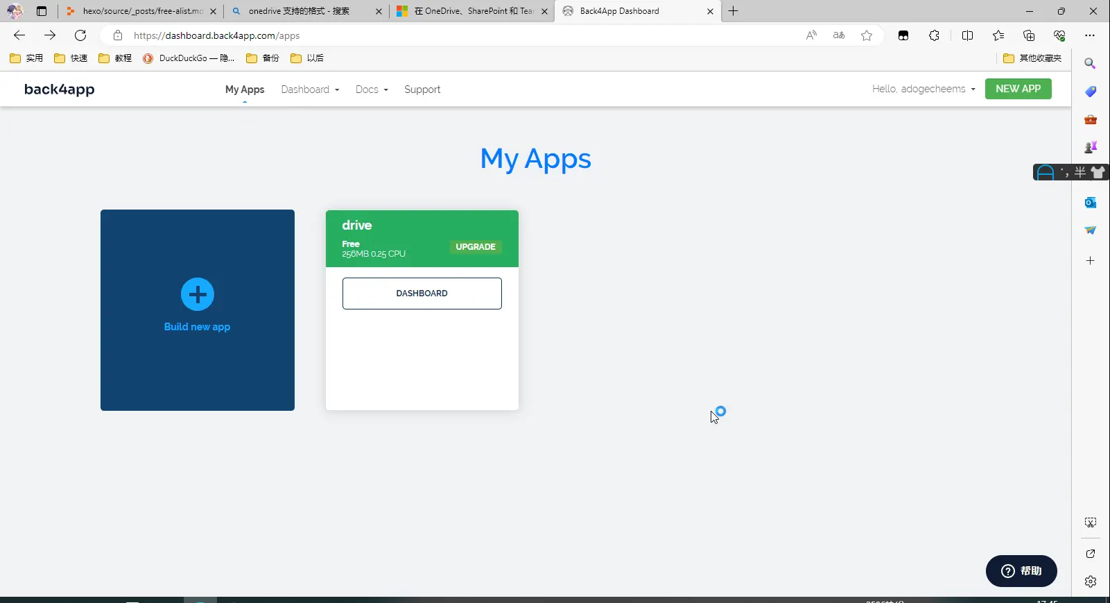Viewport: 1110px width, 603px height.
Task: Switch to OneDrive SharePoint Microsoft tab
Action: [x=472, y=11]
